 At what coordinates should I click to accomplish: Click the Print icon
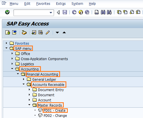97,12
